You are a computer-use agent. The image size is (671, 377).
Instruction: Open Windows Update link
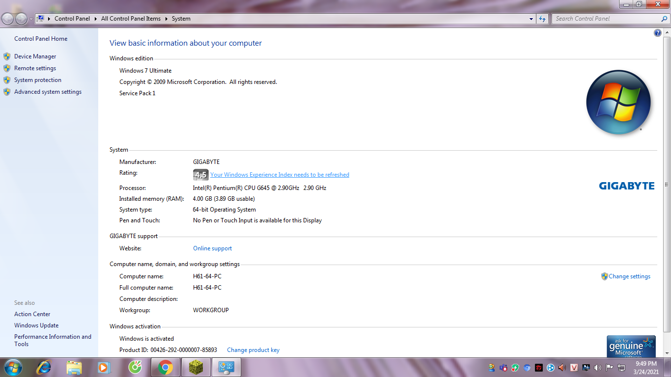(x=36, y=325)
